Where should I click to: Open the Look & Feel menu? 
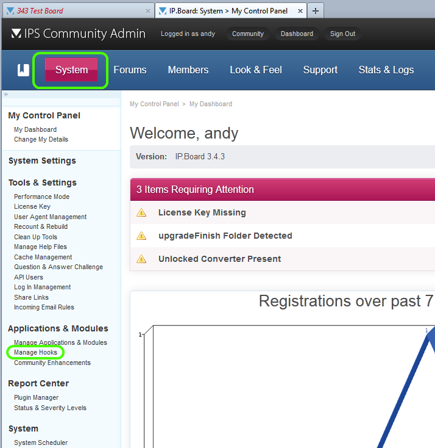click(256, 70)
